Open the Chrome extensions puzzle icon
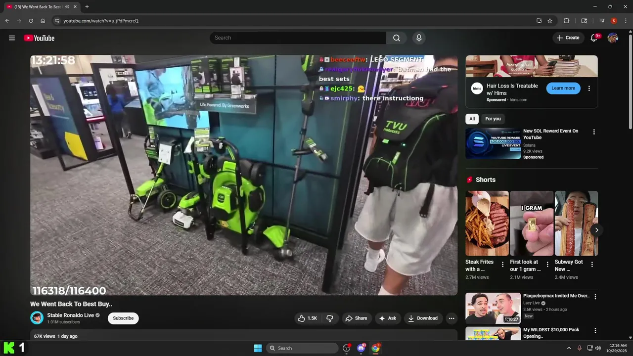This screenshot has width=633, height=356. click(567, 21)
